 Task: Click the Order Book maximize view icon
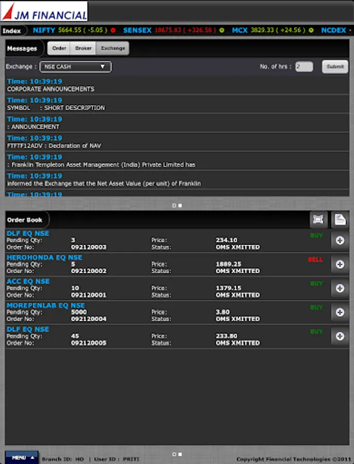[x=318, y=220]
